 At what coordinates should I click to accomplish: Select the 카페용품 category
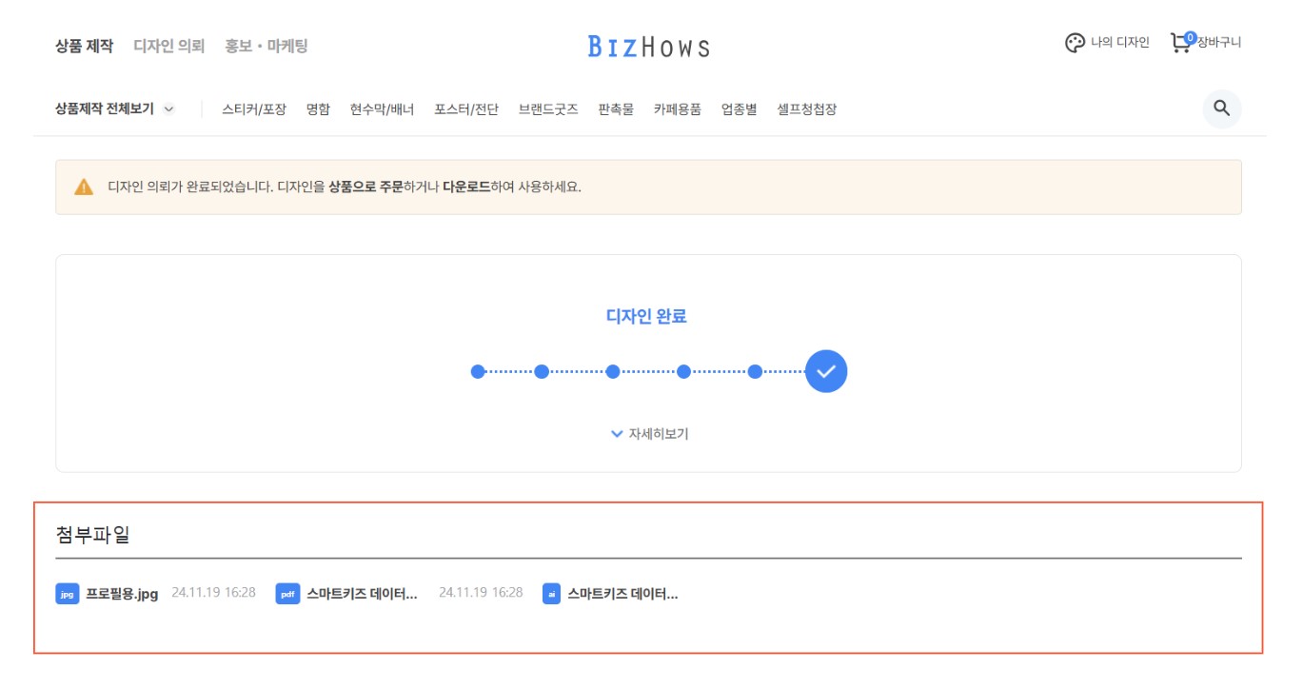(x=677, y=109)
